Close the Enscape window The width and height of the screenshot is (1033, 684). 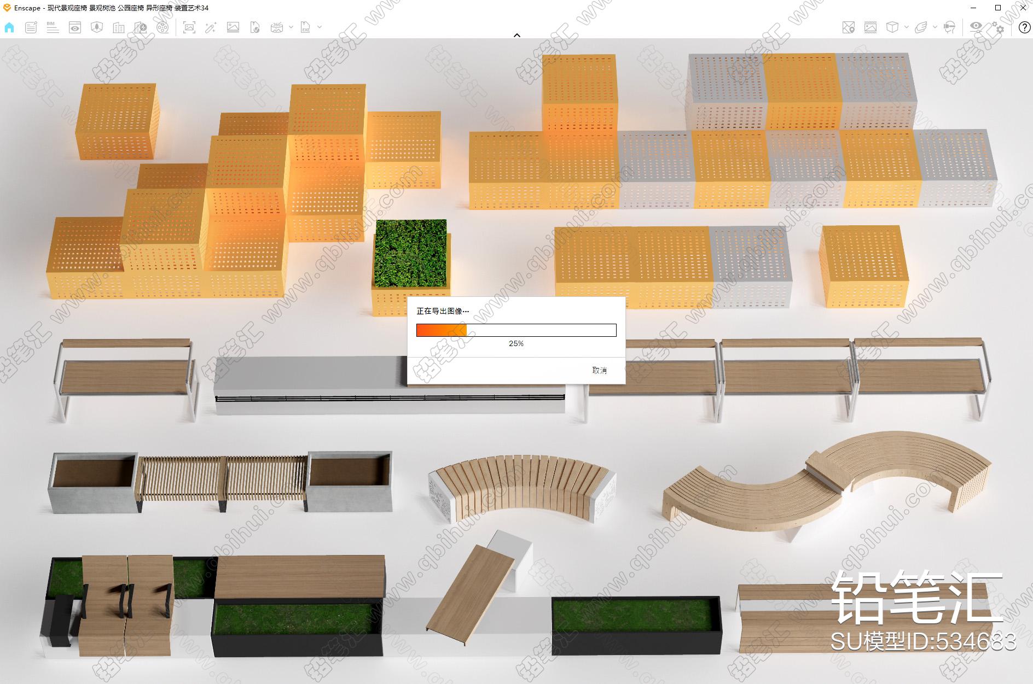coord(1023,8)
